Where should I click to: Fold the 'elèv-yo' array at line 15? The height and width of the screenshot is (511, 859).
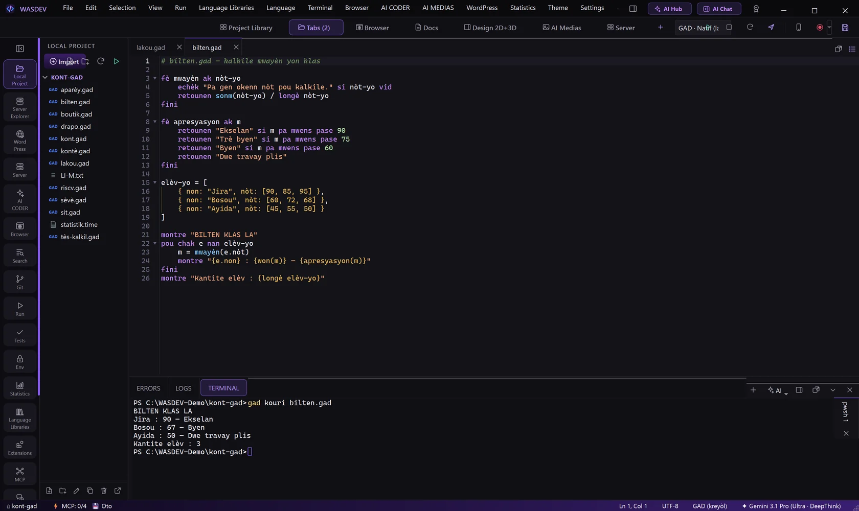pos(155,182)
